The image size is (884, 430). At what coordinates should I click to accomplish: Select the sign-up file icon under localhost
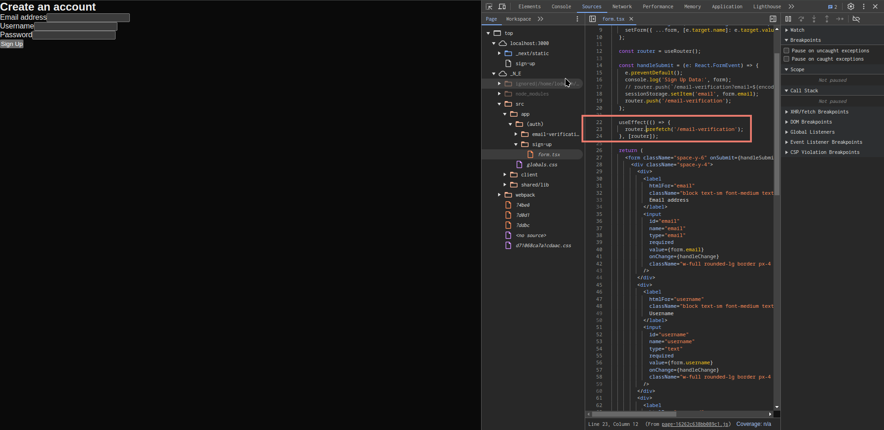click(x=508, y=63)
